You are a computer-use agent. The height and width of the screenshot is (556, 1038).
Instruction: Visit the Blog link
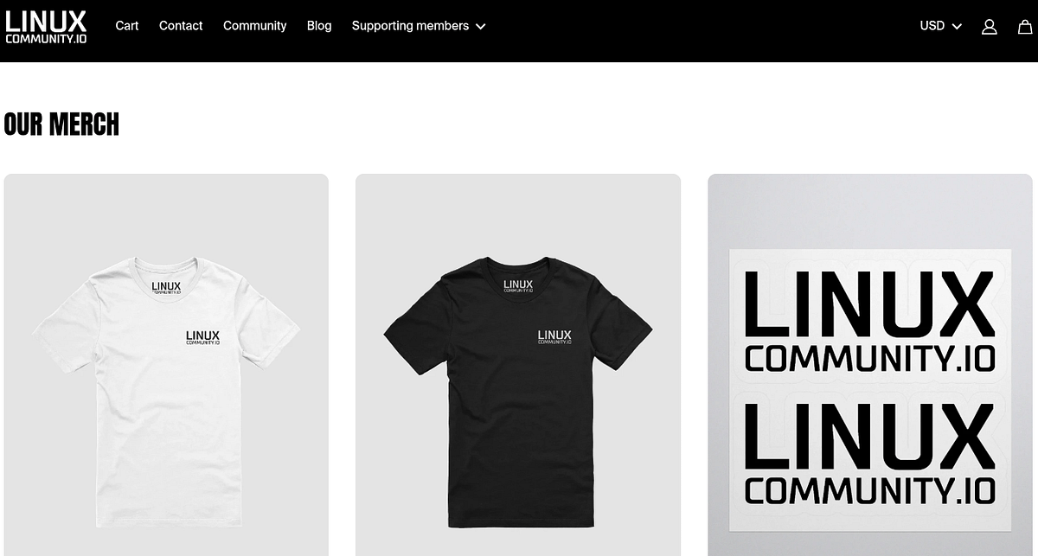click(319, 26)
